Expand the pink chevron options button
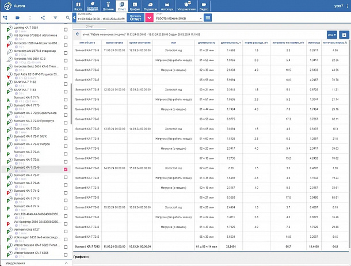The height and width of the screenshot is (266, 351). (149, 18)
